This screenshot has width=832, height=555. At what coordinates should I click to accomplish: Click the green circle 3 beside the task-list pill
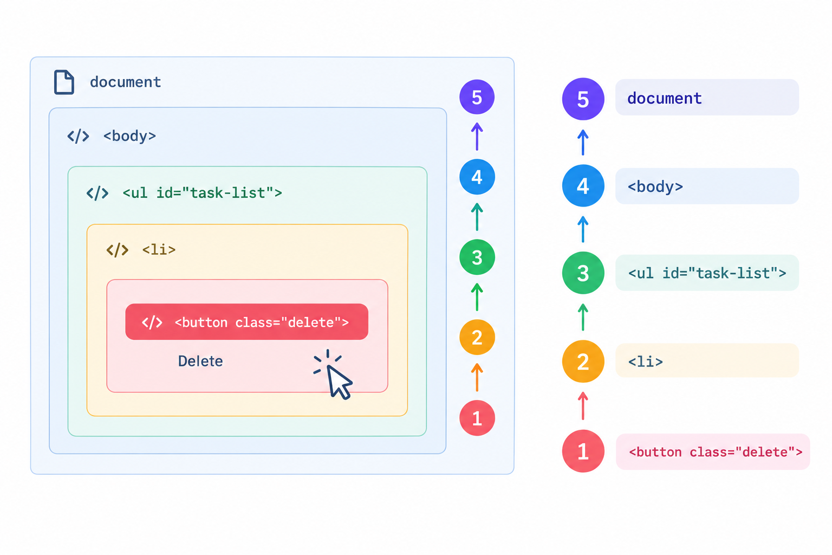[583, 273]
